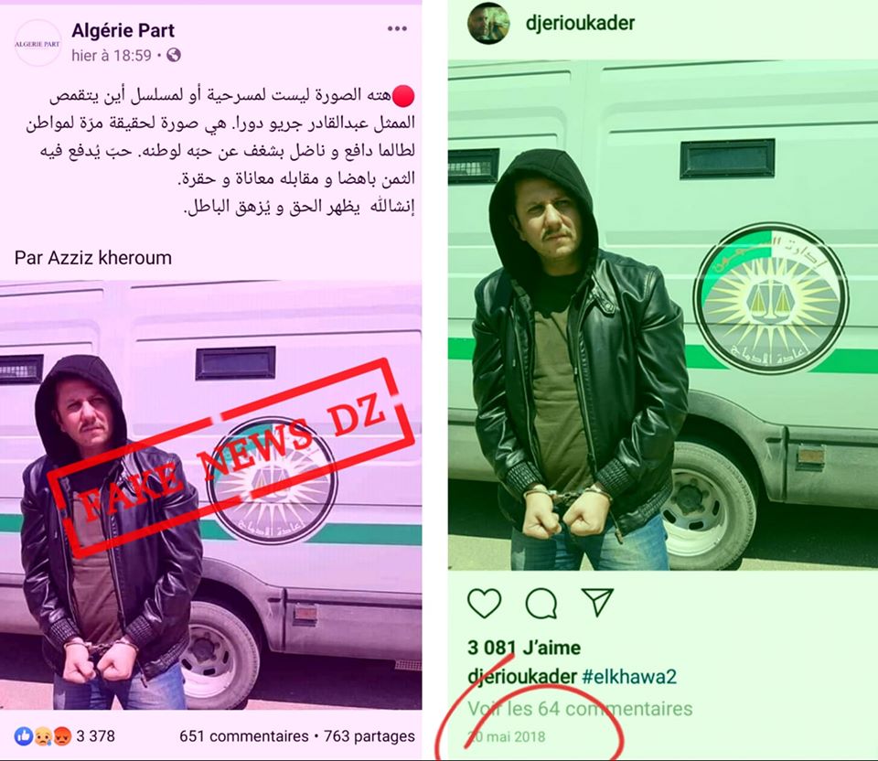The image size is (878, 761).
Task: Open the 651 commentaires link
Action: [x=243, y=735]
